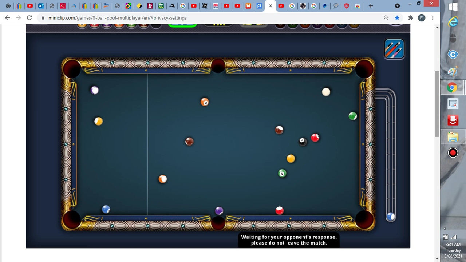
Task: Close the active tab
Action: tap(270, 6)
